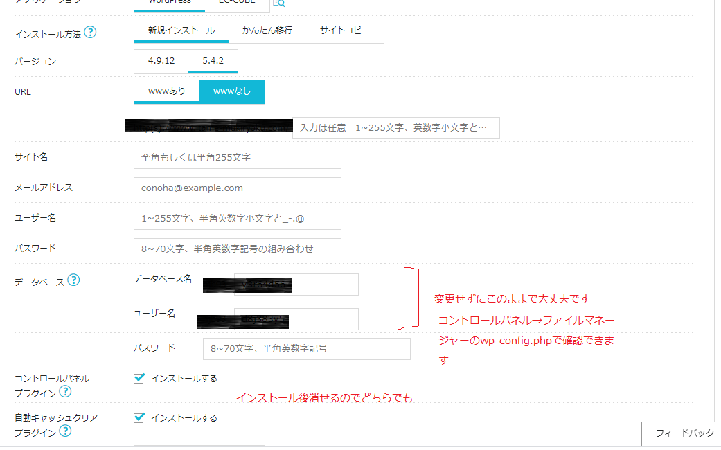Open the help icon next to データベース
The image size is (721, 450).
[x=73, y=280]
